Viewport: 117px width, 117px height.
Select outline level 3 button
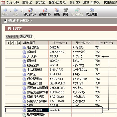(x=16, y=43)
